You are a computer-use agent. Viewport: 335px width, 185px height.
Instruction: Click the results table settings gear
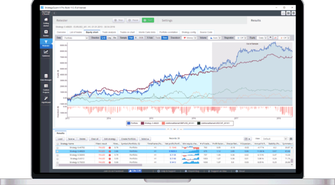[291, 139]
